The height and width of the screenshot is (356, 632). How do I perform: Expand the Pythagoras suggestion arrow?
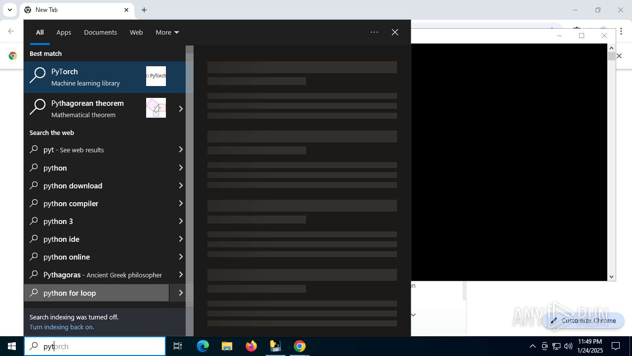(x=181, y=275)
